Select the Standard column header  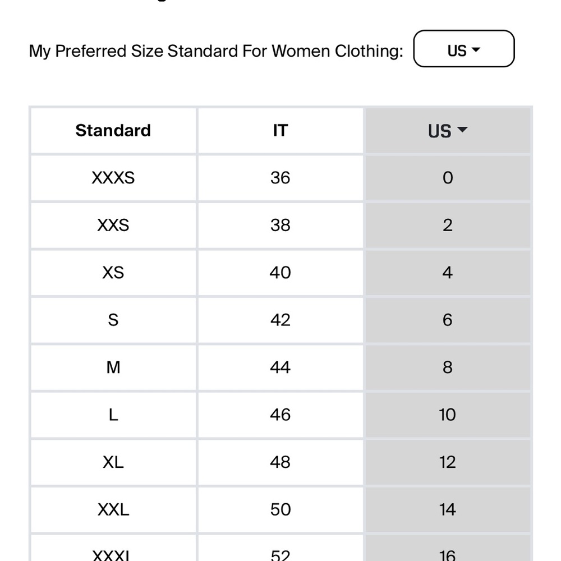point(113,131)
